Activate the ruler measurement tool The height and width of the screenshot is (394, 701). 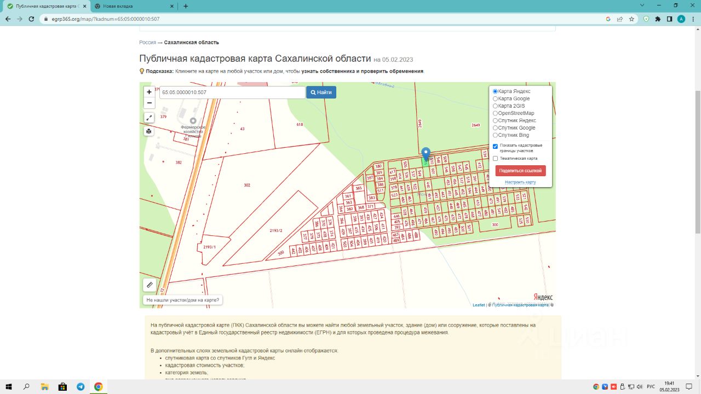point(150,285)
